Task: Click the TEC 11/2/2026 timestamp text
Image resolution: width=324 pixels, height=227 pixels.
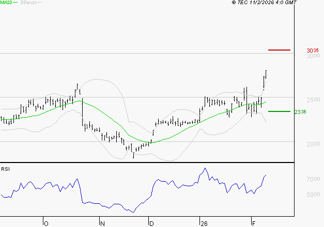Action: [x=264, y=3]
